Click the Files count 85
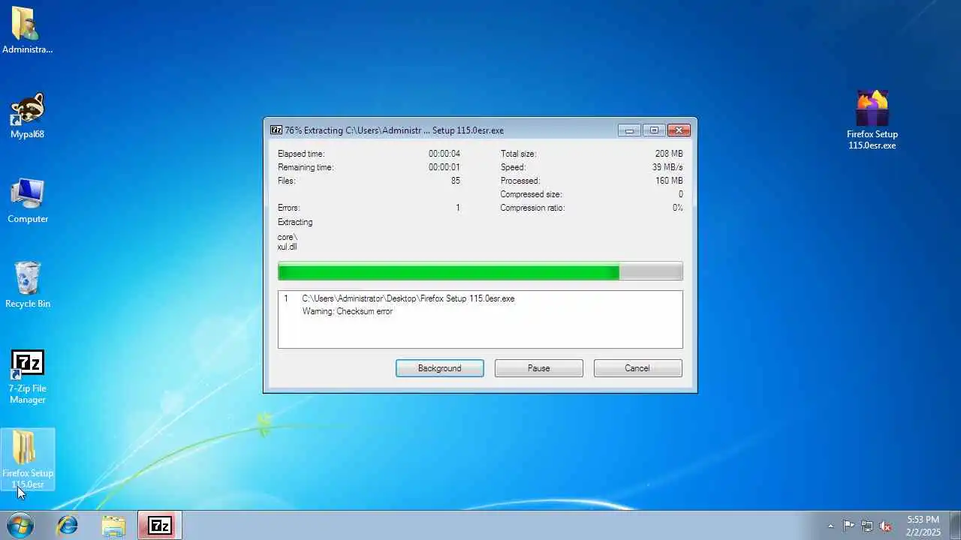The height and width of the screenshot is (540, 961). tap(455, 181)
